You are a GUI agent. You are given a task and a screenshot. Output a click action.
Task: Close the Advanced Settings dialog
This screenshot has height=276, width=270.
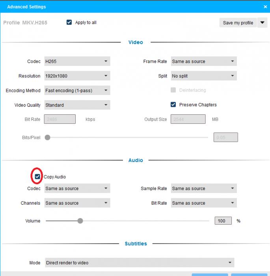pyautogui.click(x=265, y=7)
